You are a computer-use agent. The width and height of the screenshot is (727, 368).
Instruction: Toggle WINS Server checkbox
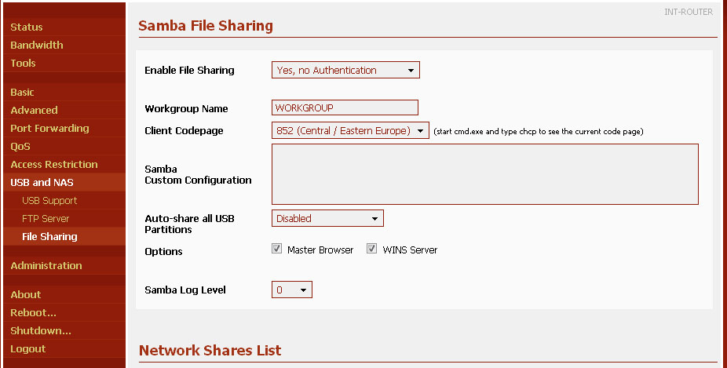372,249
